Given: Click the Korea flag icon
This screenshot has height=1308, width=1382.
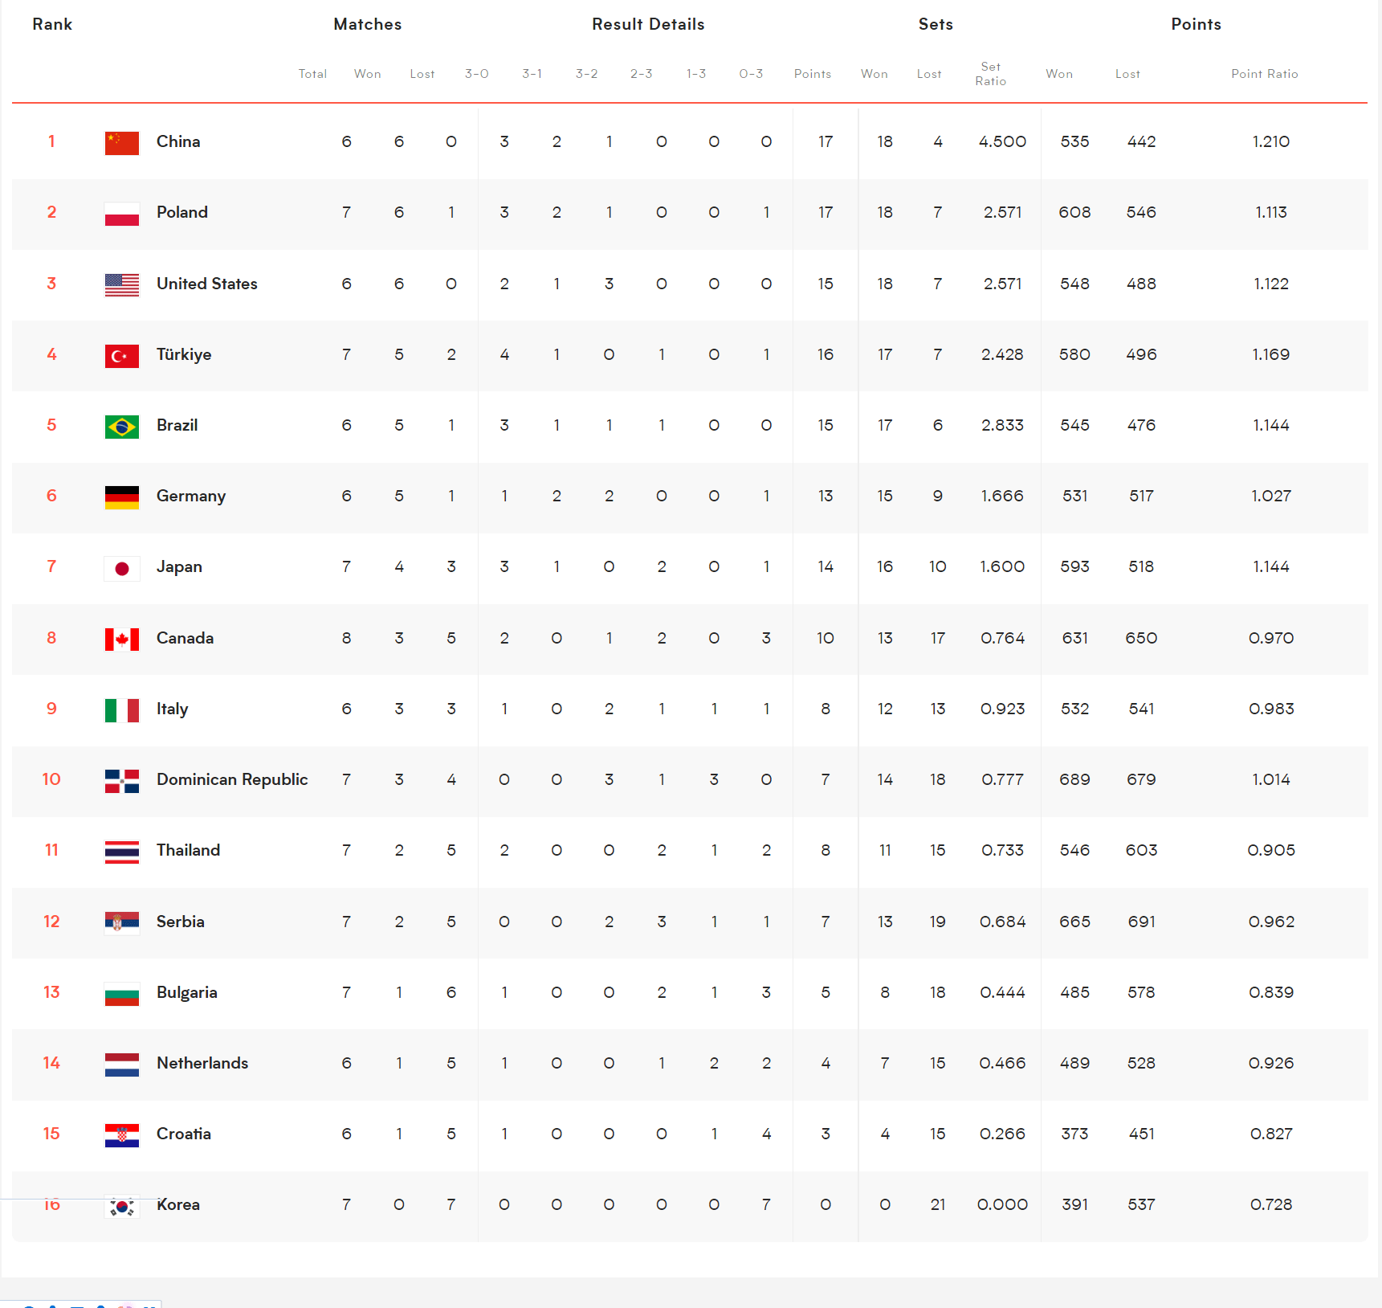Looking at the screenshot, I should coord(122,1207).
